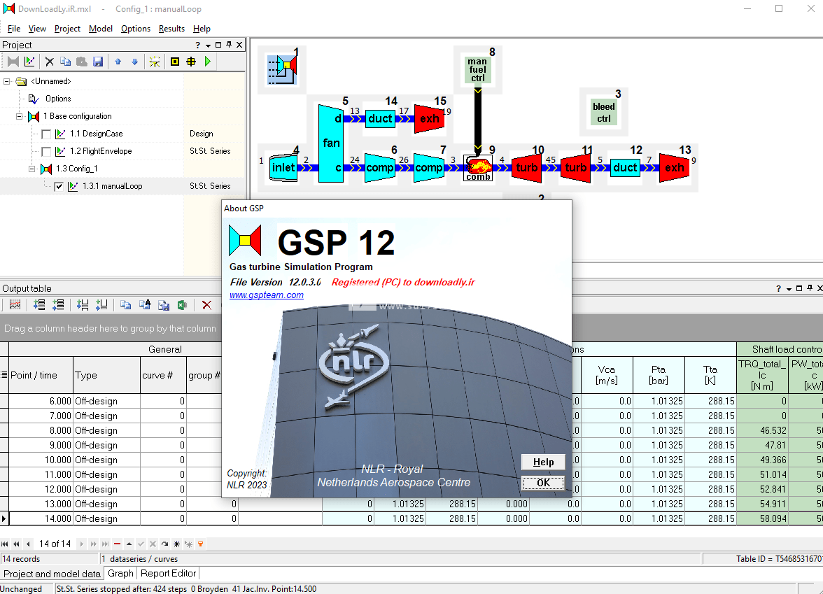This screenshot has width=823, height=594.
Task: Open the Options menu
Action: tap(136, 29)
